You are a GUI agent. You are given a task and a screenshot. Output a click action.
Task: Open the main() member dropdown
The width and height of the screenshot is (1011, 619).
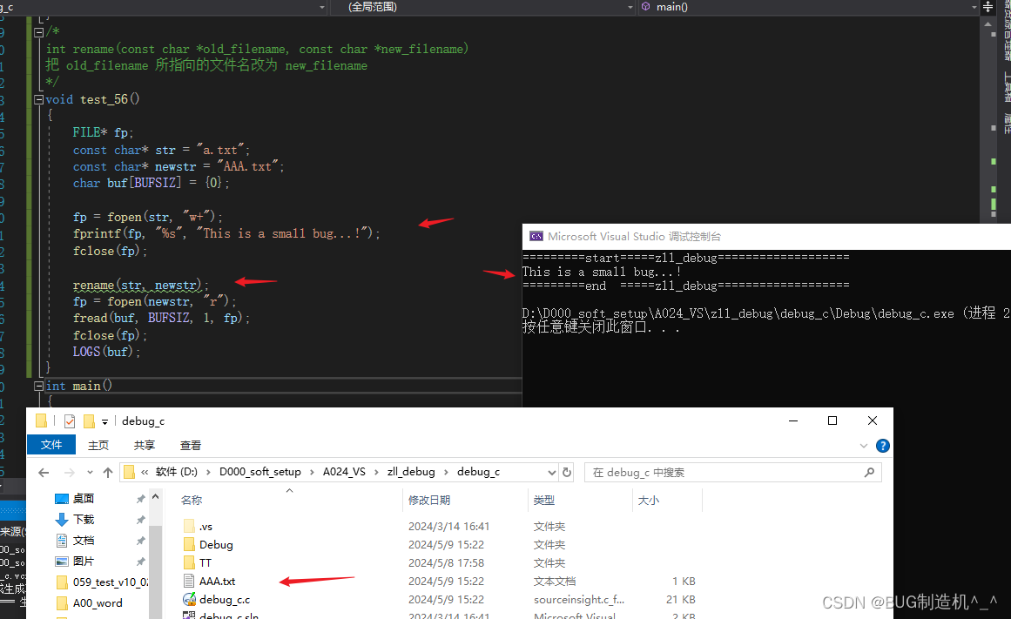click(x=974, y=7)
